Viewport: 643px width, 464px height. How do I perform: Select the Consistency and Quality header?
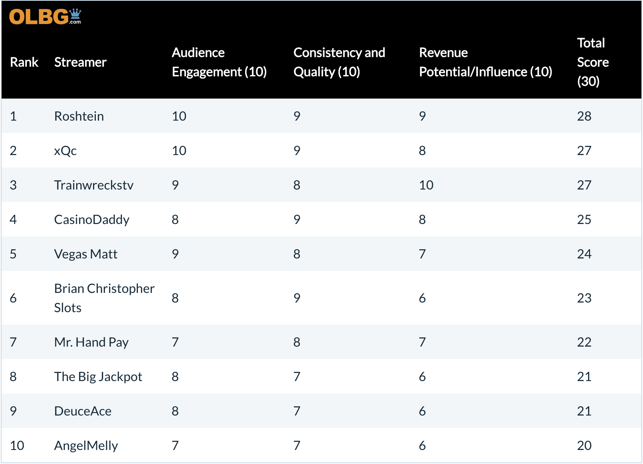coord(339,62)
